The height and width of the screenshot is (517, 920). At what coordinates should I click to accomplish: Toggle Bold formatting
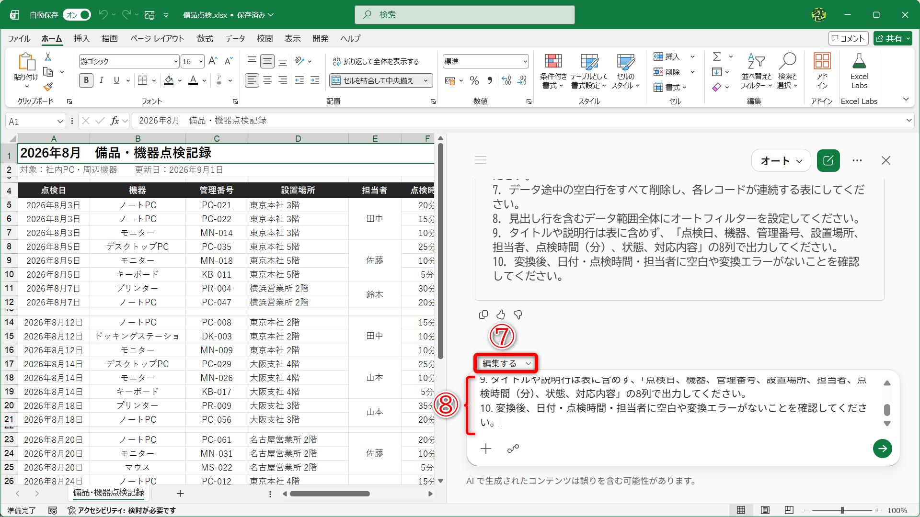(x=86, y=80)
